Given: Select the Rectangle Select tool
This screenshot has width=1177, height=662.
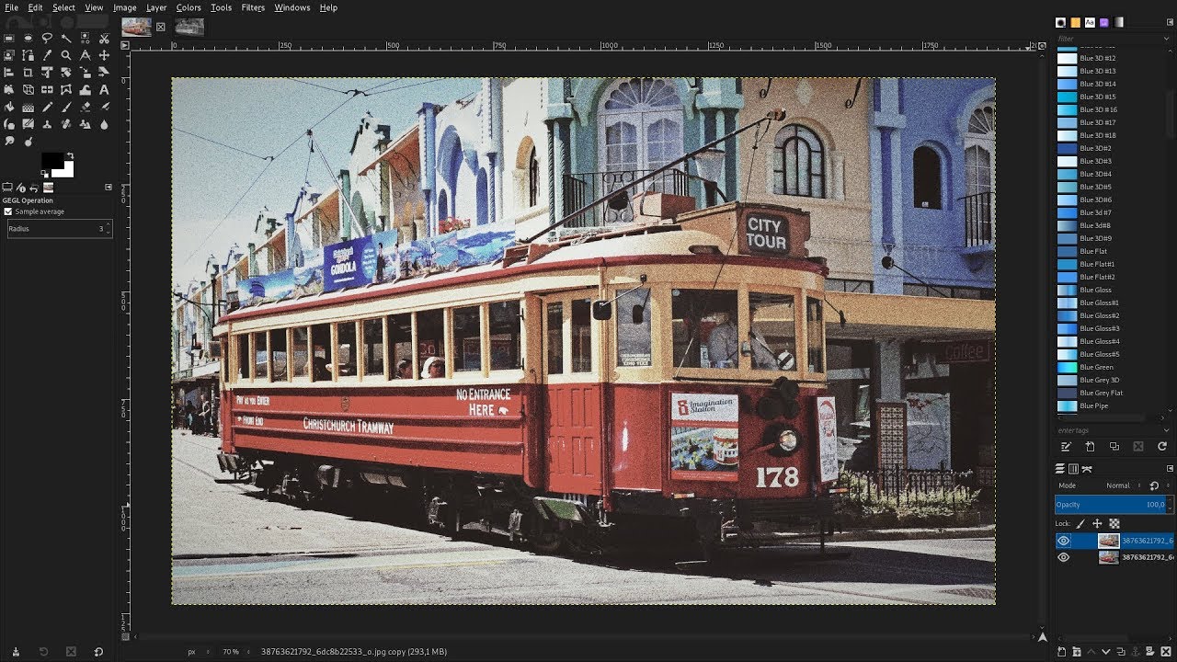Looking at the screenshot, I should pyautogui.click(x=8, y=39).
